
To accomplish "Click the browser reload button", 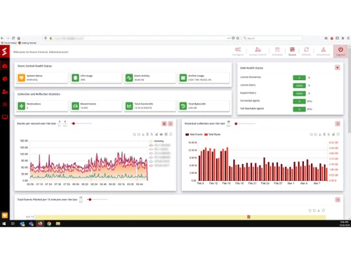I will [13, 38].
